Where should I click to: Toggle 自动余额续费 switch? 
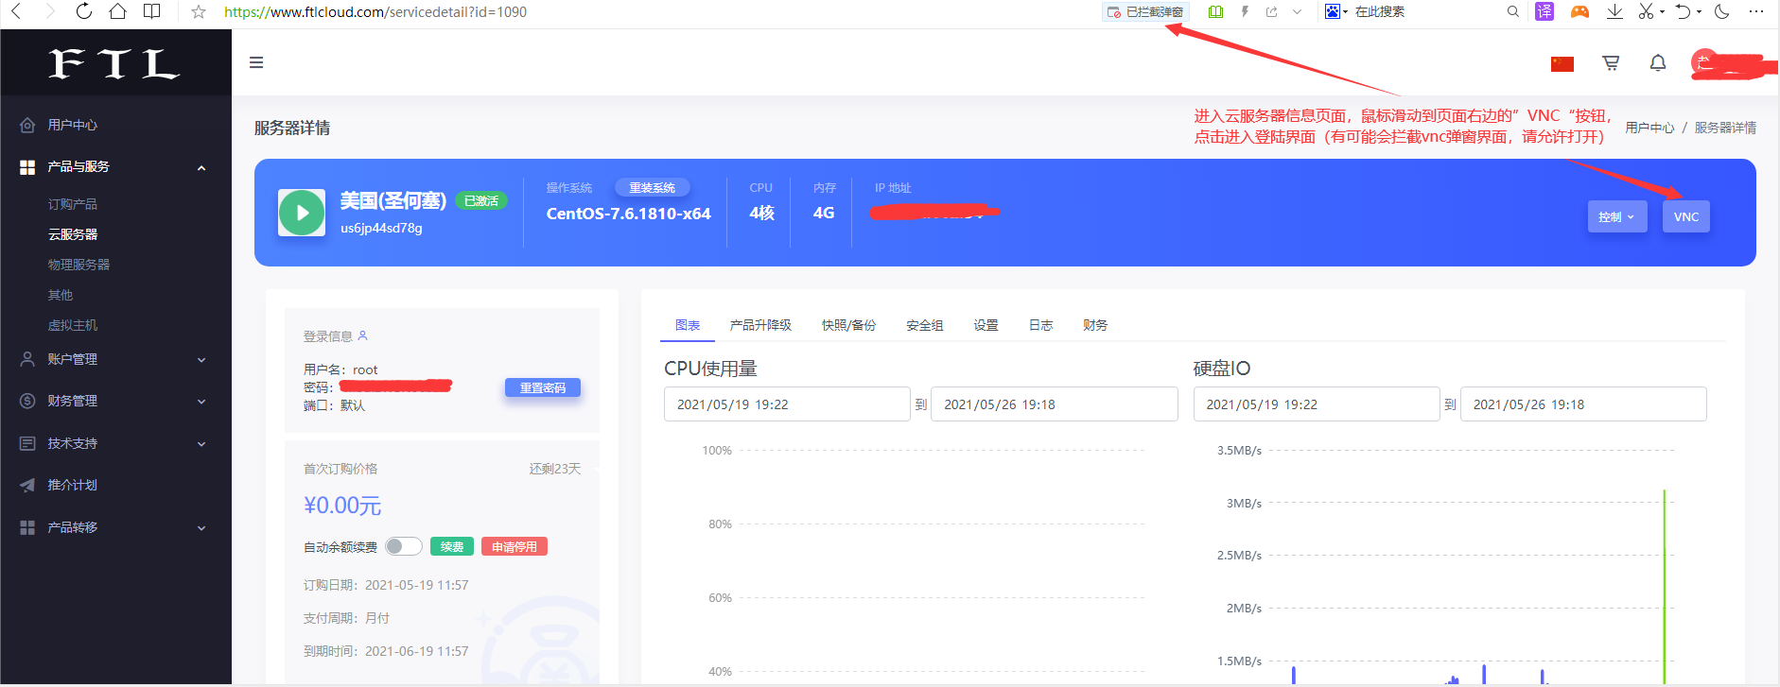404,546
